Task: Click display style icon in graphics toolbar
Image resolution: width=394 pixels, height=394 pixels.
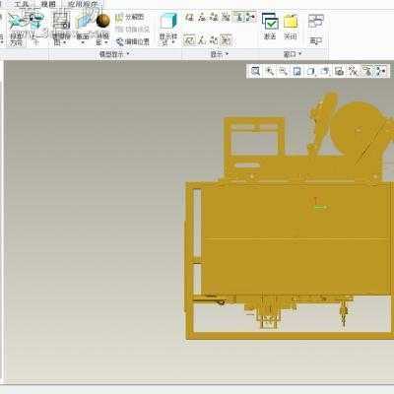Action: click(x=311, y=71)
